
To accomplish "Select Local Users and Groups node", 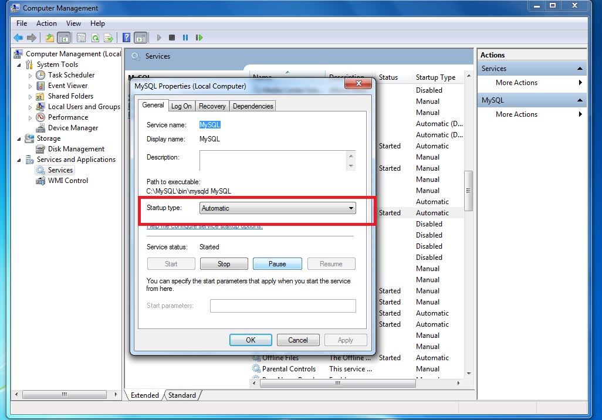I will (84, 107).
